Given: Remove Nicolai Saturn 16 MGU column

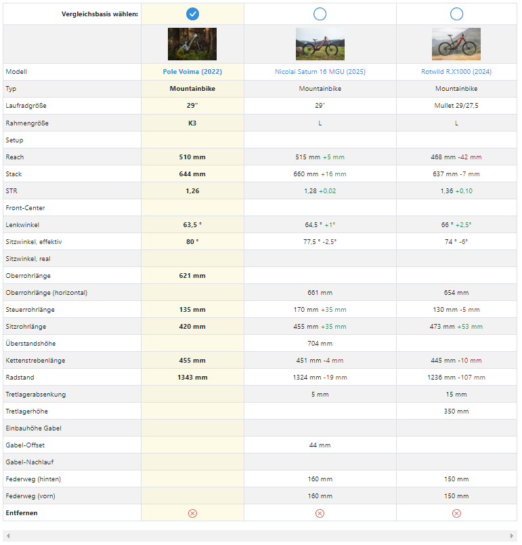Looking at the screenshot, I should [320, 513].
